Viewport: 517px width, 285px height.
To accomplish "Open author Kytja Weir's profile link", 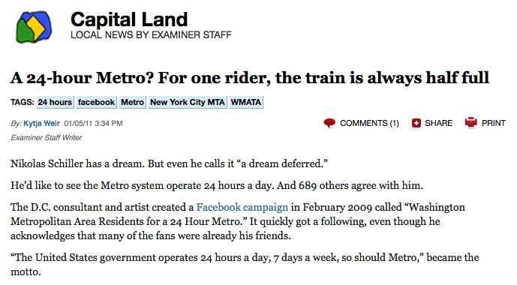I will tap(41, 123).
